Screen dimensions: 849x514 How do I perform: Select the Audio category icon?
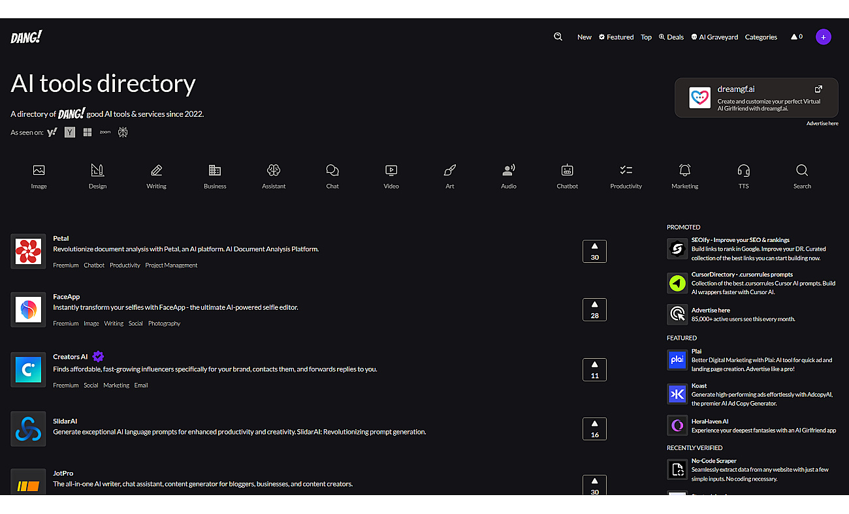pyautogui.click(x=509, y=170)
